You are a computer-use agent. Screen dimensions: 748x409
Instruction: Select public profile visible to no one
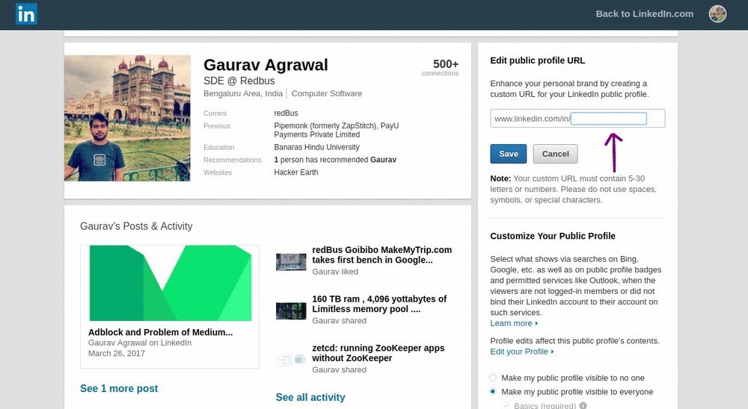click(493, 378)
